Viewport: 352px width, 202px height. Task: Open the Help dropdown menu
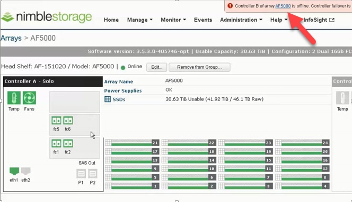click(279, 20)
